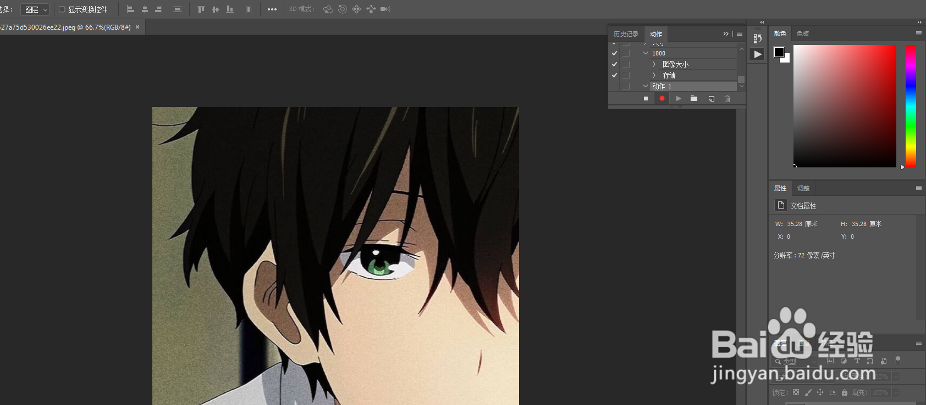Toggle dialog box for the 1000 action
Viewport: 926px width, 405px height.
click(626, 53)
